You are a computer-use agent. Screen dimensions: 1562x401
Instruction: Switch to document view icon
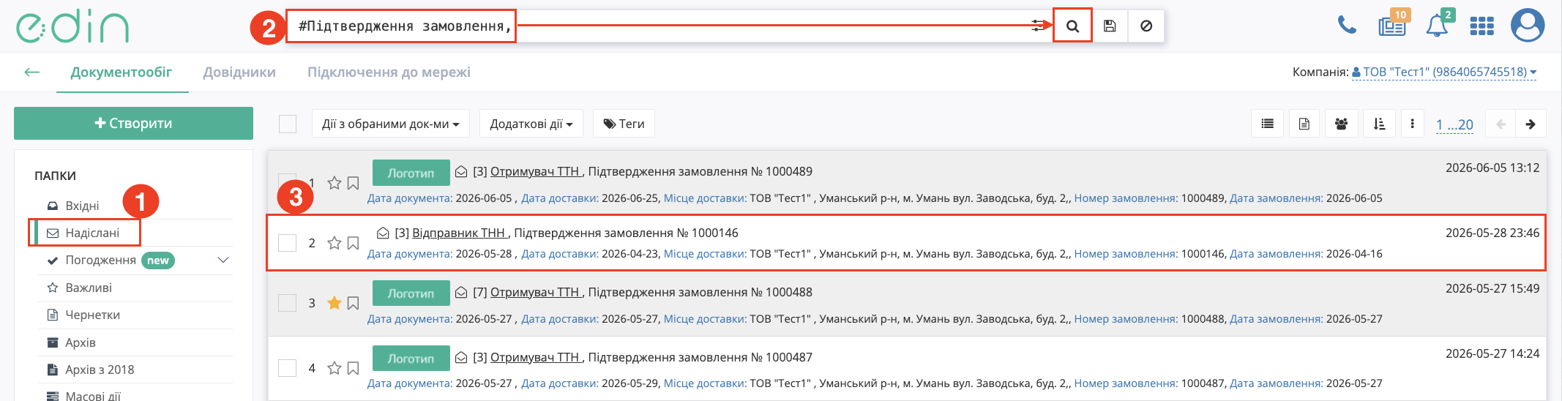click(1304, 124)
